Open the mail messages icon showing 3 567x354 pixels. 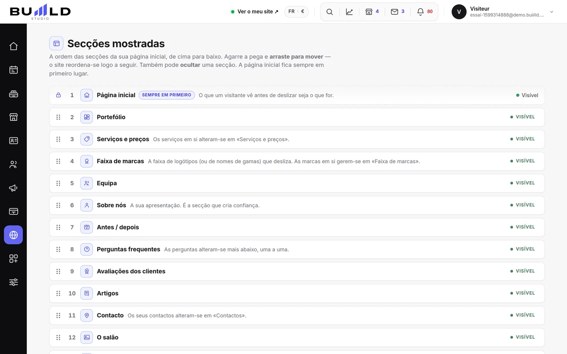pos(398,12)
